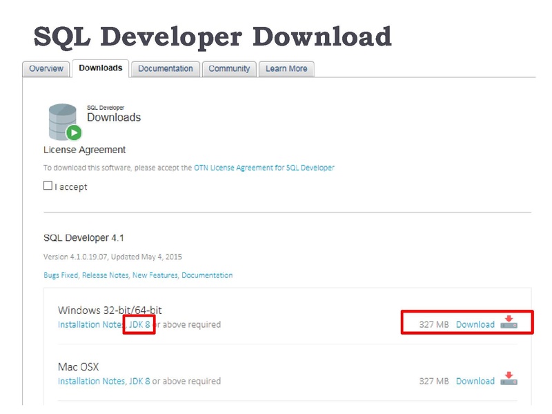Open the OTN License Agreement link
552x414 pixels.
[x=264, y=168]
